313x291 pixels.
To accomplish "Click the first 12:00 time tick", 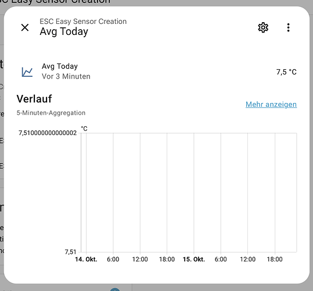I will coord(140,259).
